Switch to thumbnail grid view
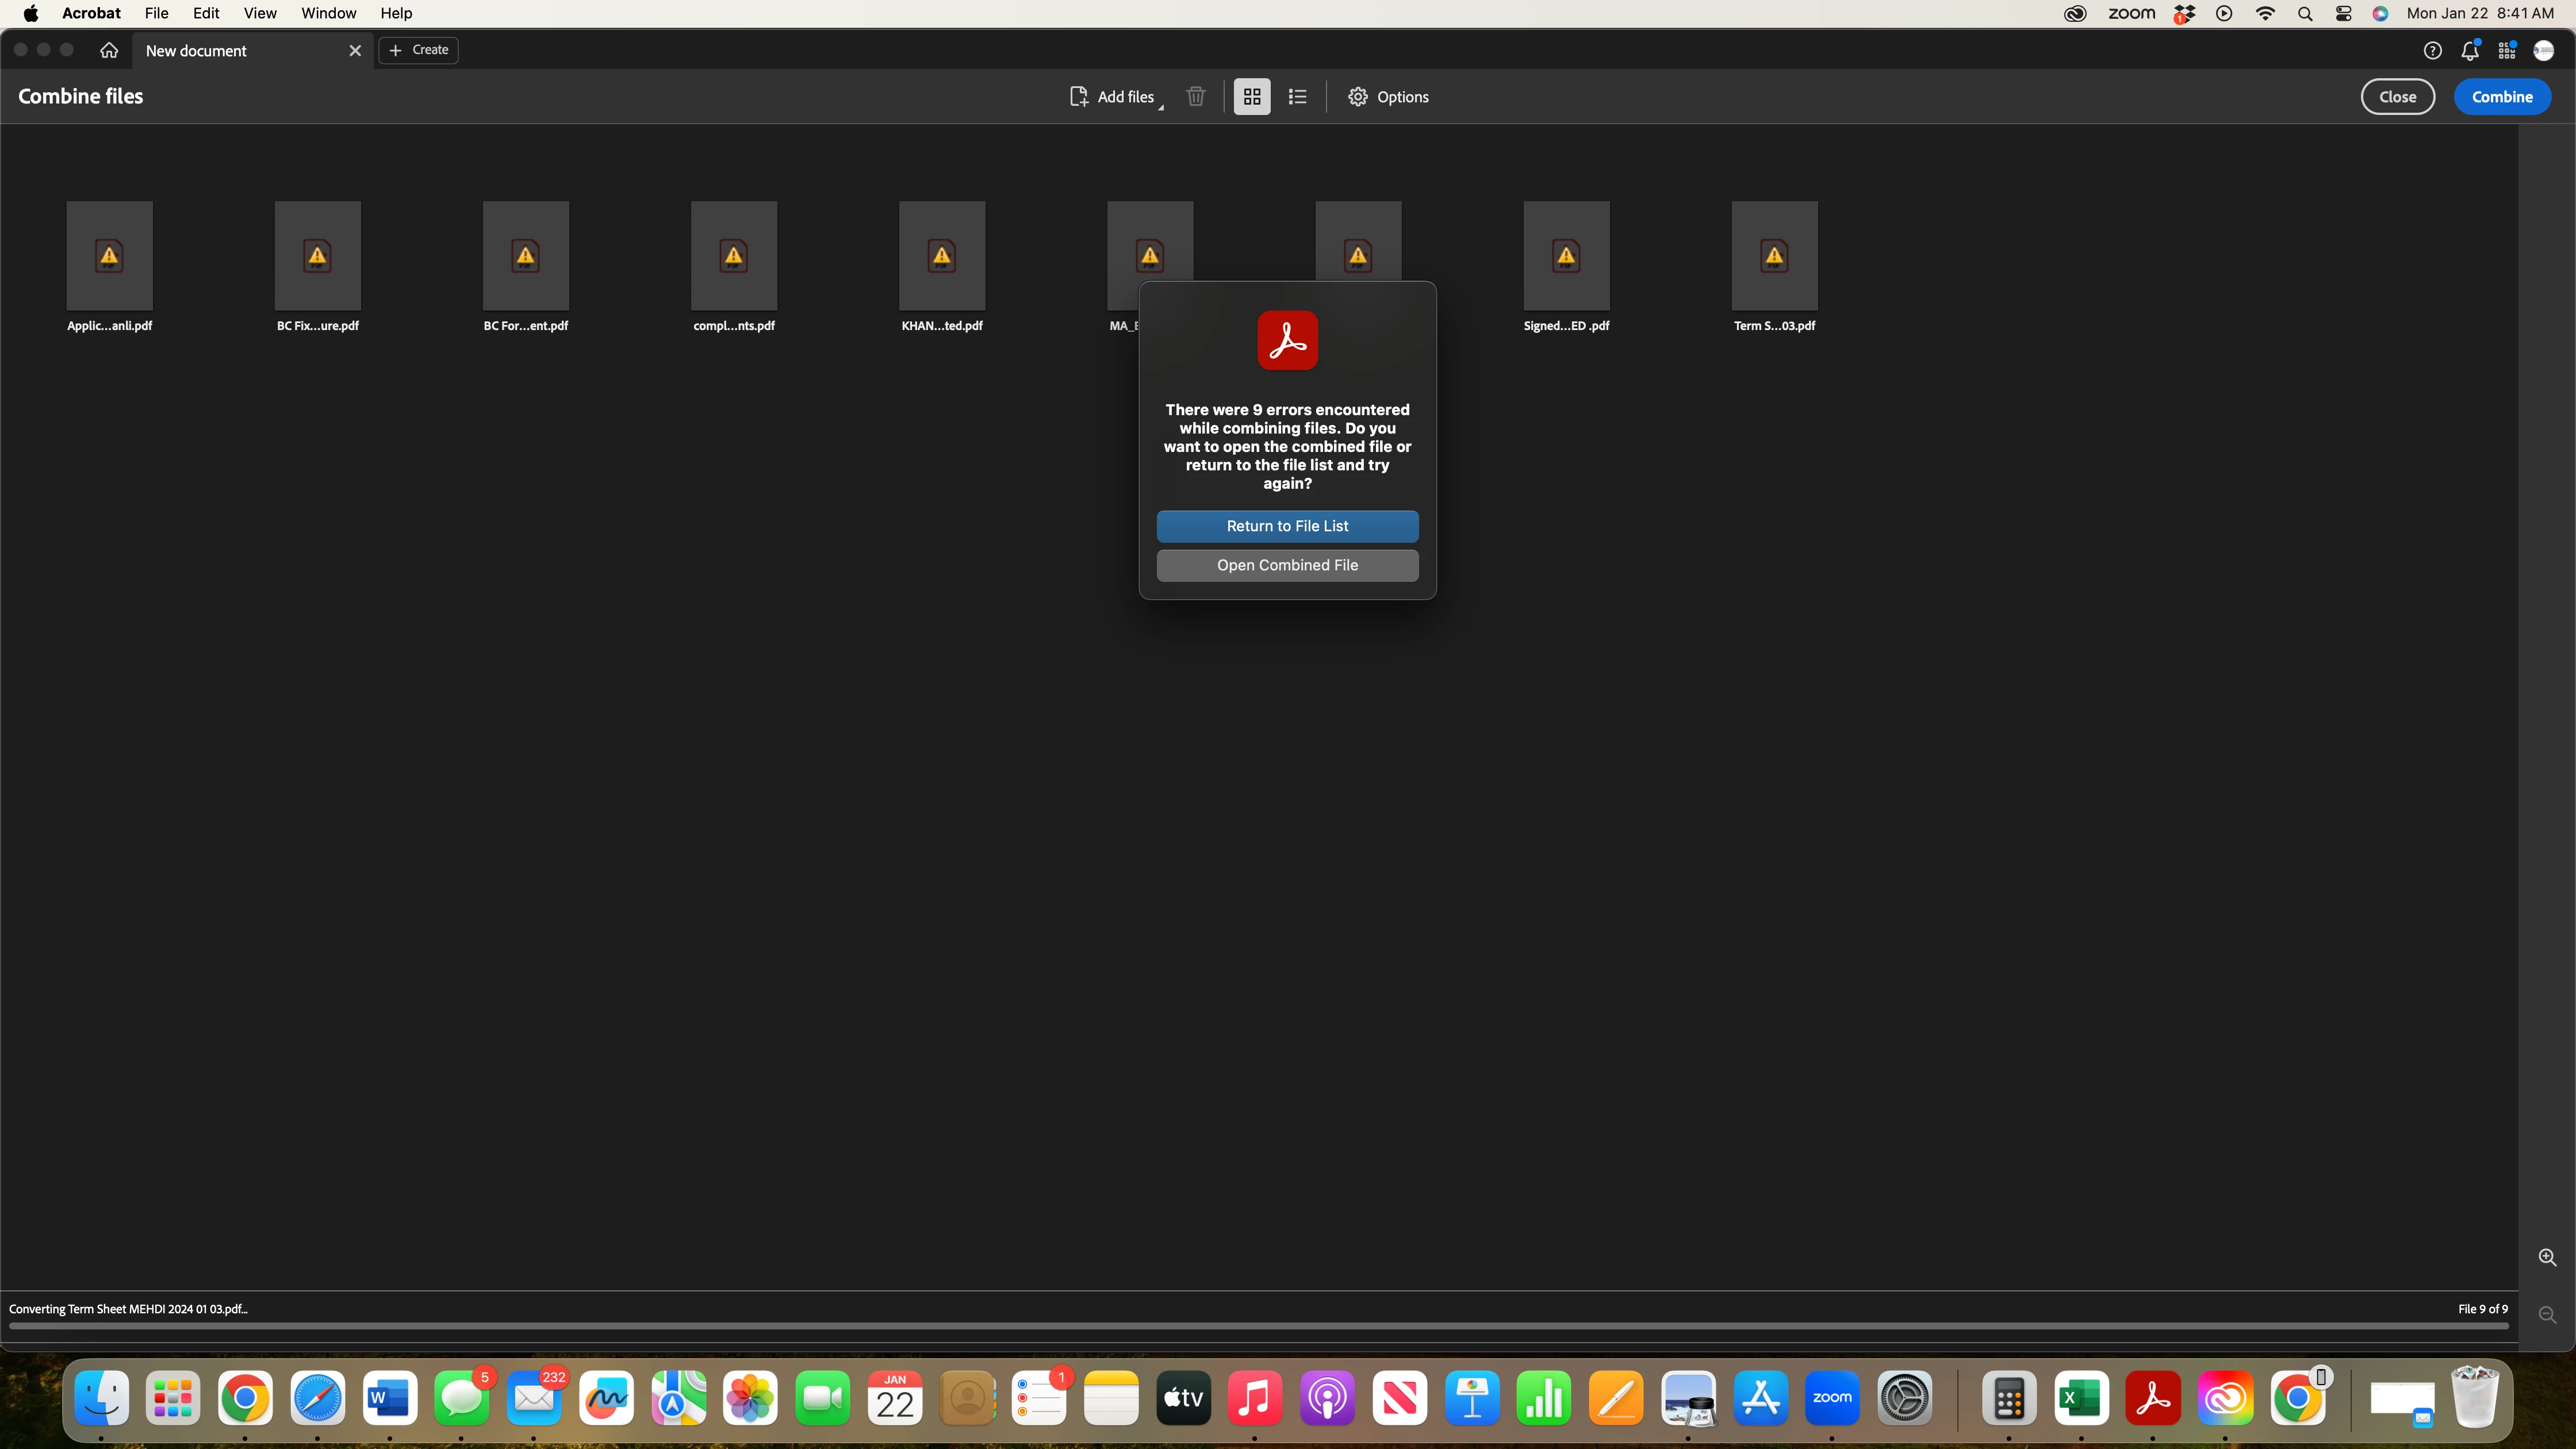 pos(1252,97)
